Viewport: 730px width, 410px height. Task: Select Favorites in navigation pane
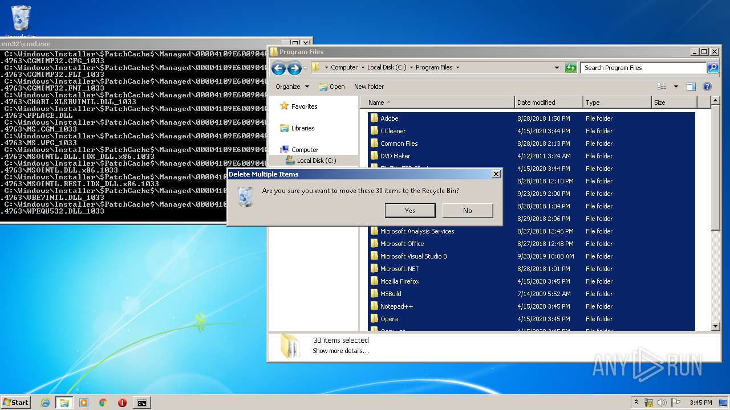(x=304, y=106)
